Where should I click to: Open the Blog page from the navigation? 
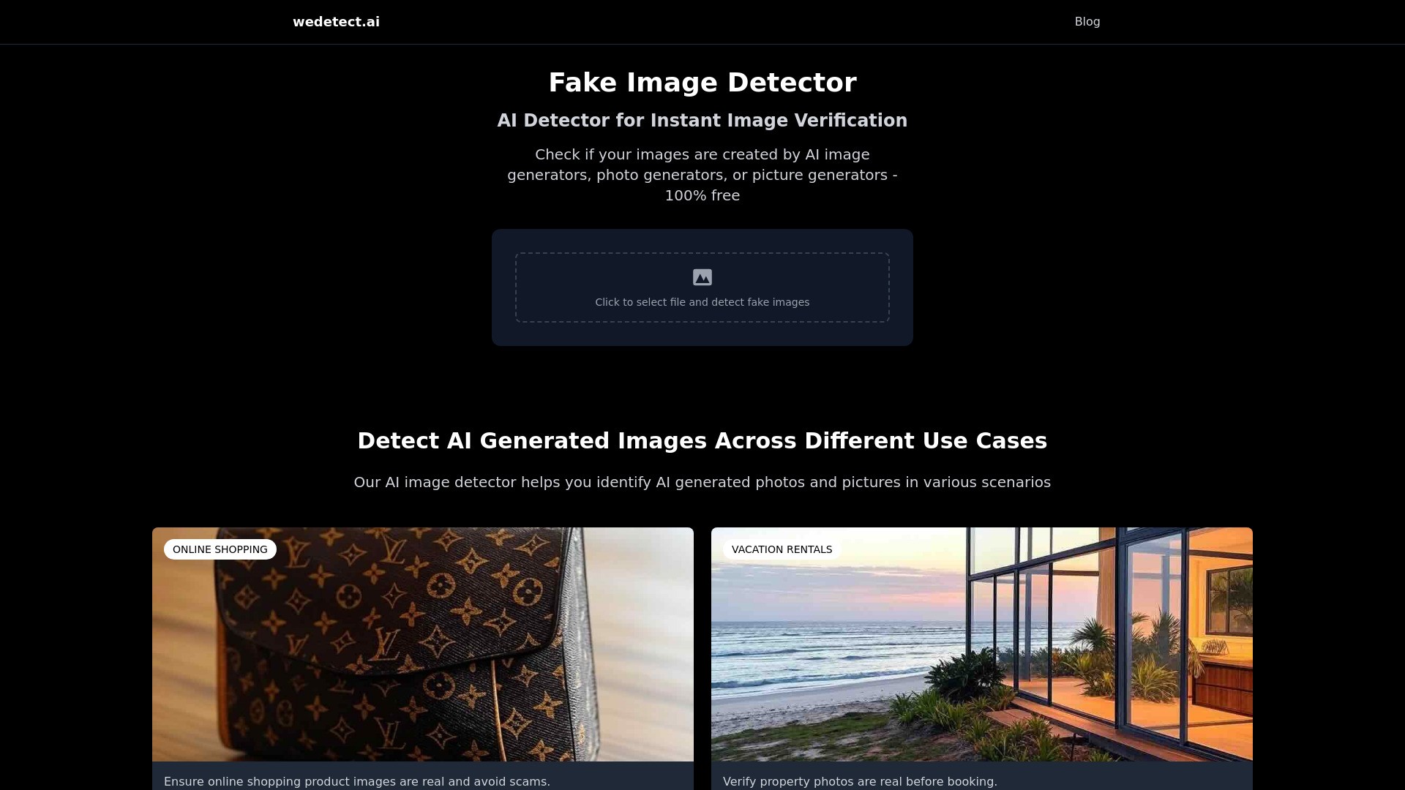pyautogui.click(x=1087, y=21)
